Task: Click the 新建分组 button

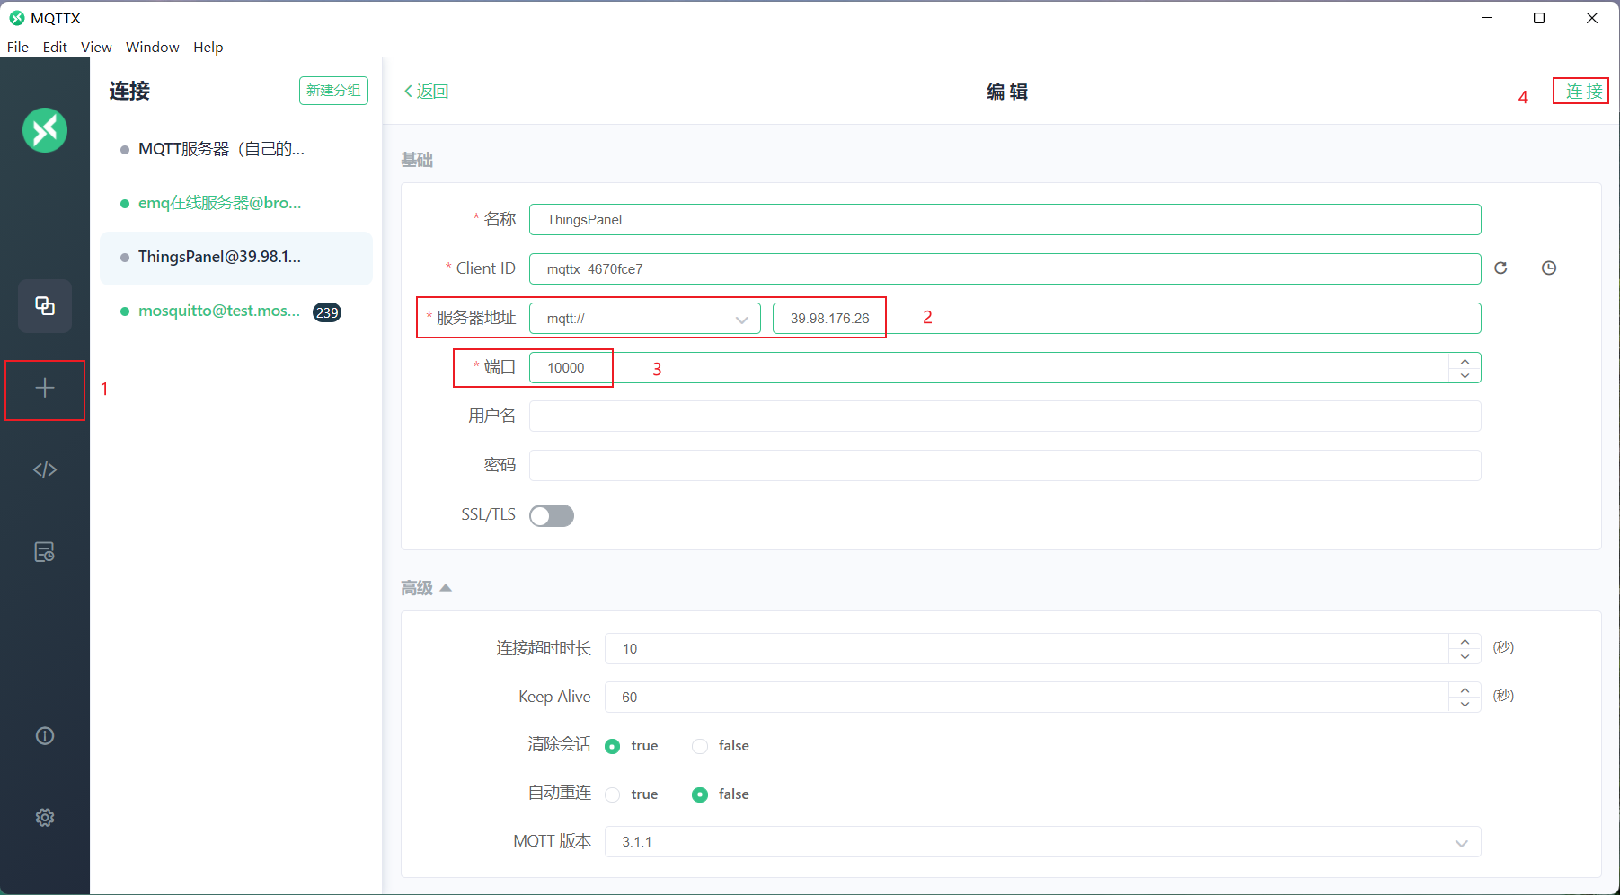Action: coord(333,91)
